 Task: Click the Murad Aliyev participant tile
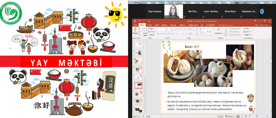pos(230,12)
